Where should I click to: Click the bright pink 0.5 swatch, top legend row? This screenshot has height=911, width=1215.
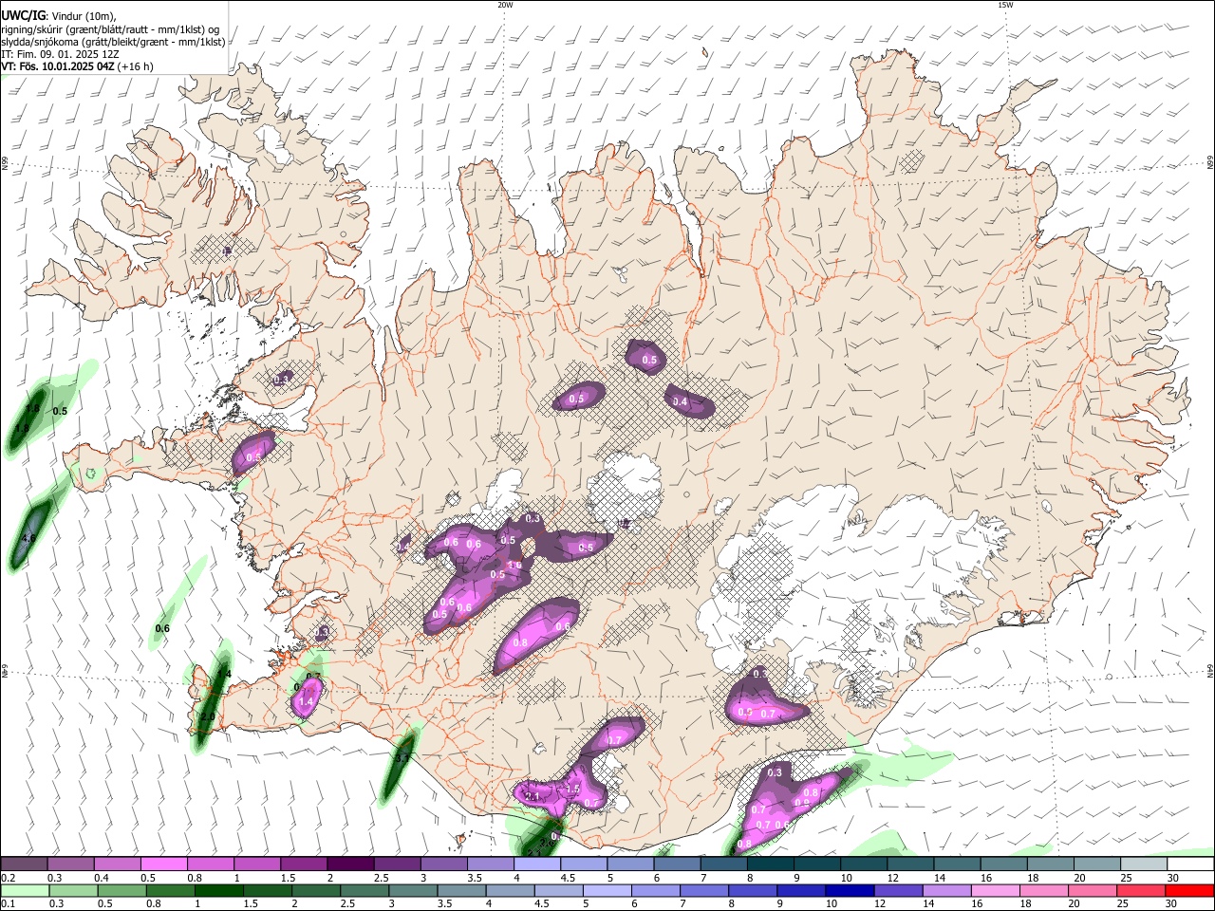pos(163,865)
